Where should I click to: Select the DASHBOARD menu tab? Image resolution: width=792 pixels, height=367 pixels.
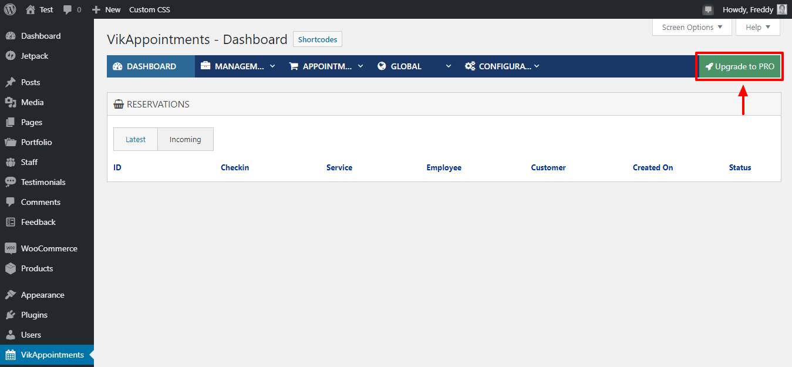[x=151, y=66]
